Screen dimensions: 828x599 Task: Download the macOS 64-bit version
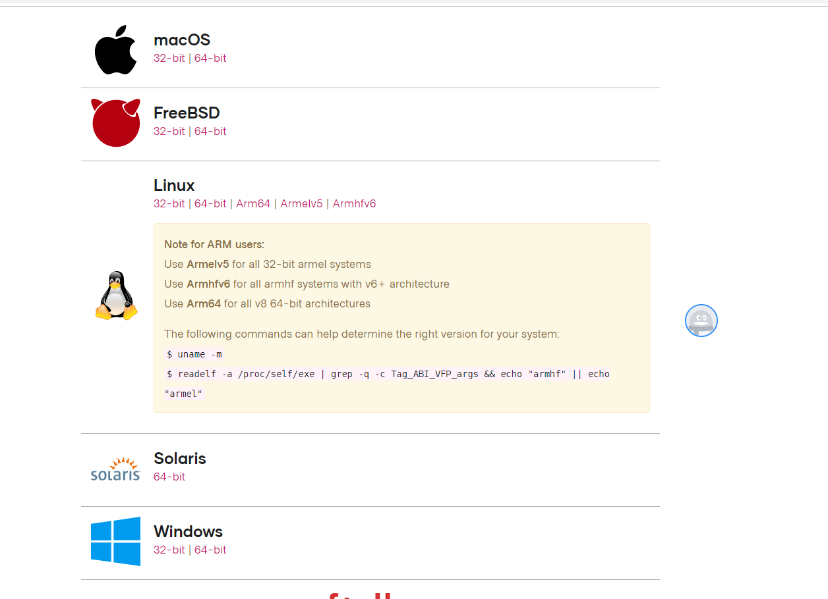click(x=210, y=58)
